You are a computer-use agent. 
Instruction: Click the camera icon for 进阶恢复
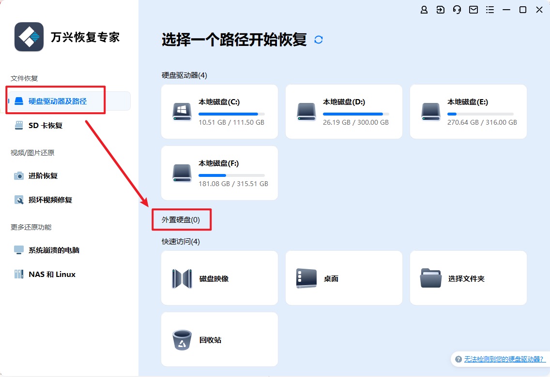[19, 176]
